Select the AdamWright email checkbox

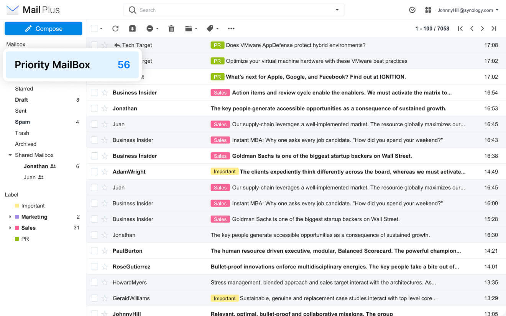94,172
